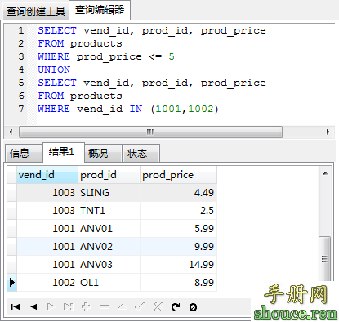Image resolution: width=339 pixels, height=322 pixels.
Task: Click price cell 14.99
Action: (178, 265)
